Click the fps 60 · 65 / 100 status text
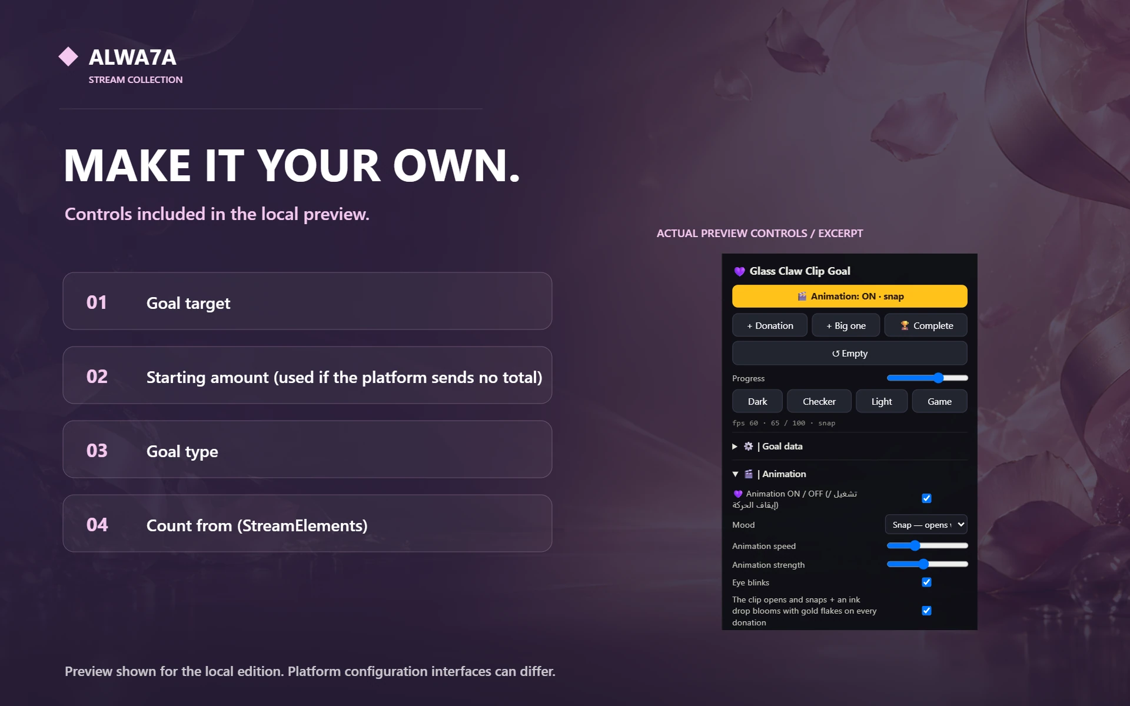Screen dimensions: 1130x706 pyautogui.click(x=783, y=423)
